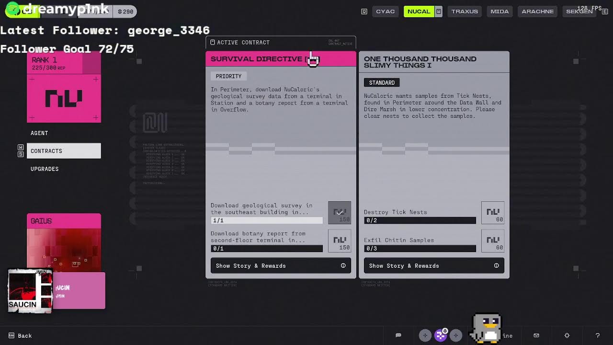Click the 290 credits balance
The image size is (613, 345).
click(125, 11)
